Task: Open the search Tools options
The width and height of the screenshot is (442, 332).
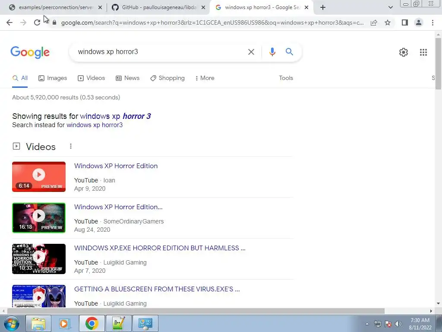Action: (286, 78)
